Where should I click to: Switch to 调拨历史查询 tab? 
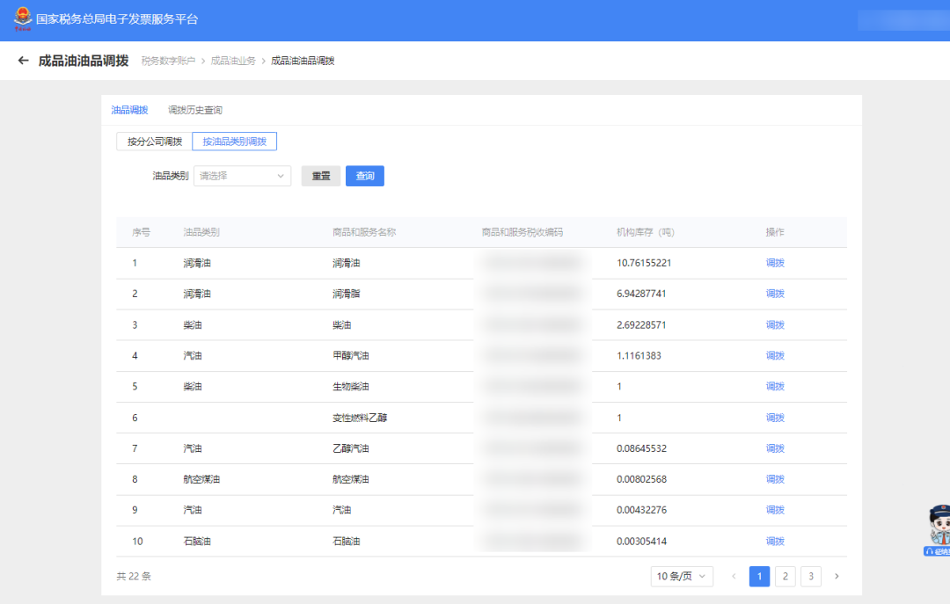[x=194, y=110]
